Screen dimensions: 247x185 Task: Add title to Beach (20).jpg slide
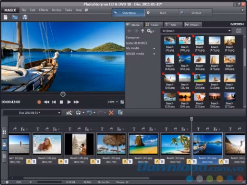134,129
